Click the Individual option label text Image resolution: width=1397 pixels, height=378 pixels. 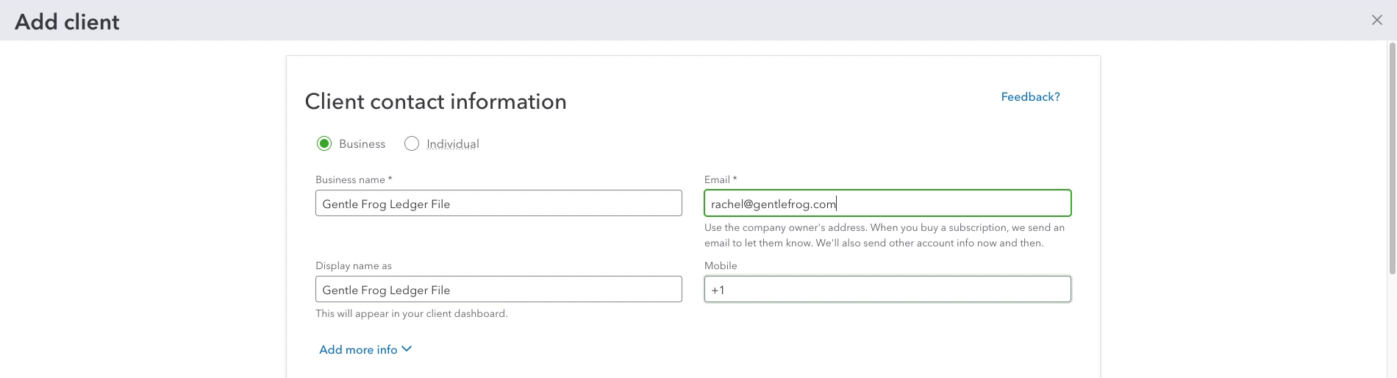coord(453,144)
